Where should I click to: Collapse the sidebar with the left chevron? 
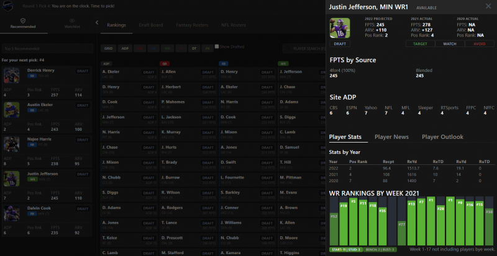pyautogui.click(x=97, y=22)
